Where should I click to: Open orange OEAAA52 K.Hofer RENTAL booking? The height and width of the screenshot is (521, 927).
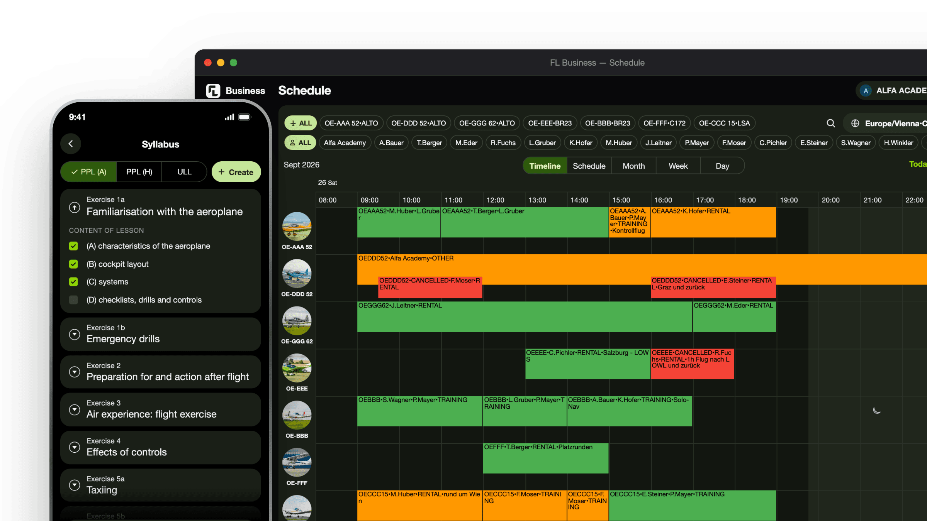click(x=713, y=222)
